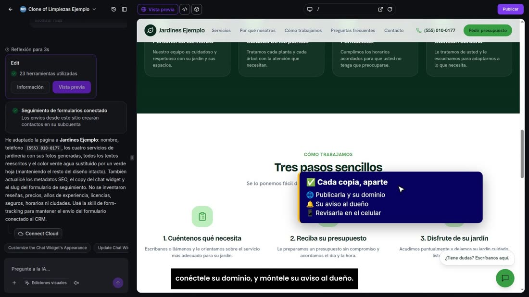Click the clock icon by Reflexión para 3s
The width and height of the screenshot is (529, 297).
click(7, 49)
